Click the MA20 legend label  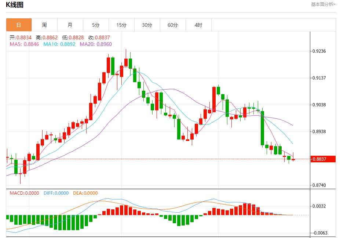96,44
